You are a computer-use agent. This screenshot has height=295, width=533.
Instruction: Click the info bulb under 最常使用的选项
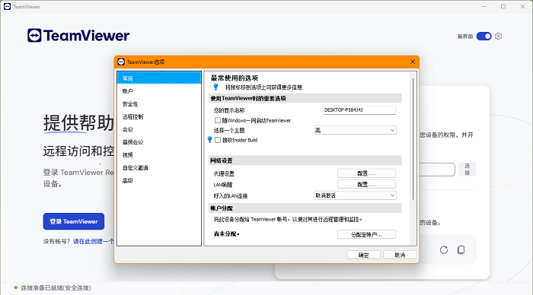point(215,87)
